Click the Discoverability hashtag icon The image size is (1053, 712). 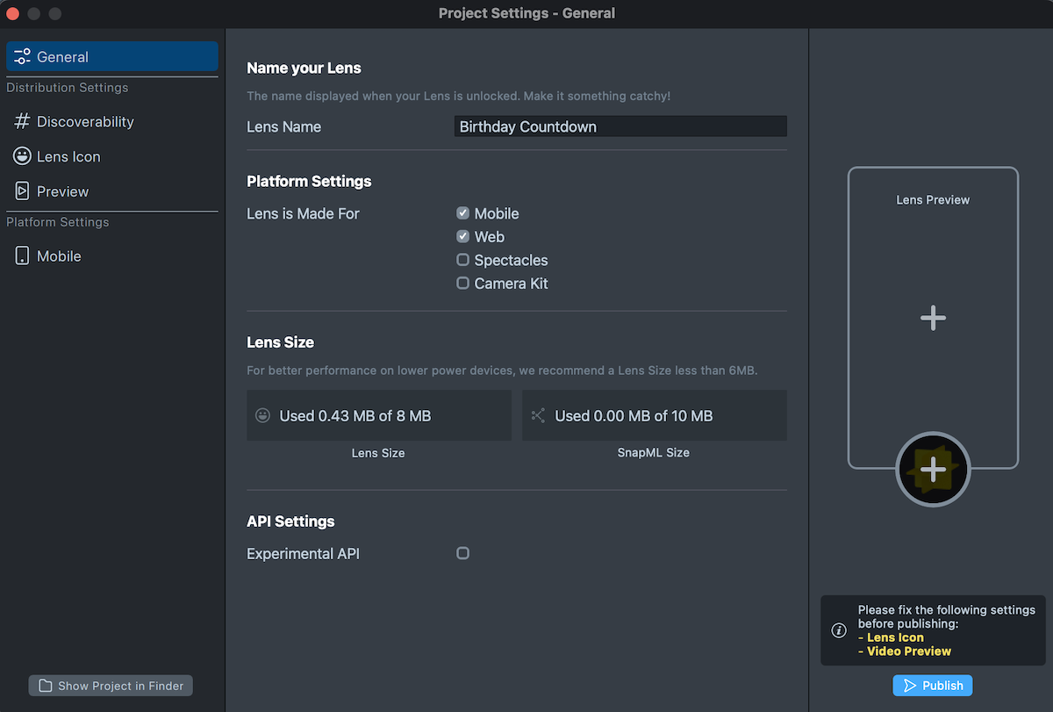[22, 122]
